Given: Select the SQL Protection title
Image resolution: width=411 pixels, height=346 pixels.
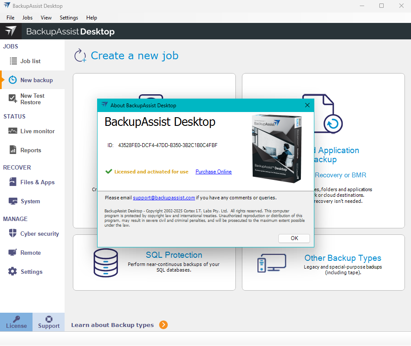Looking at the screenshot, I should (174, 255).
